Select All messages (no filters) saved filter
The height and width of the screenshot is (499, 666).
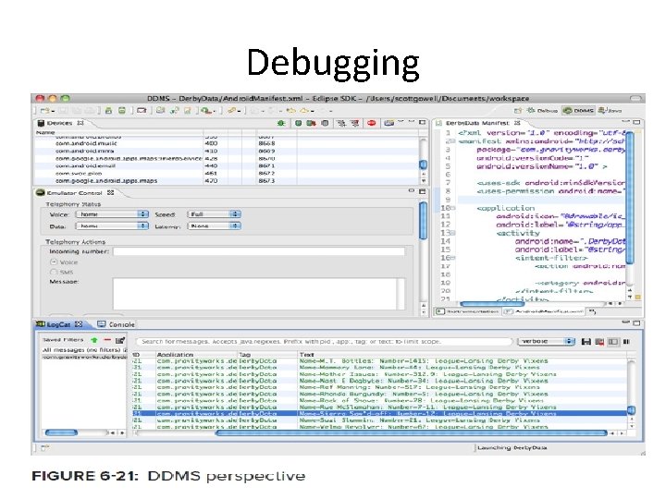pyautogui.click(x=84, y=350)
